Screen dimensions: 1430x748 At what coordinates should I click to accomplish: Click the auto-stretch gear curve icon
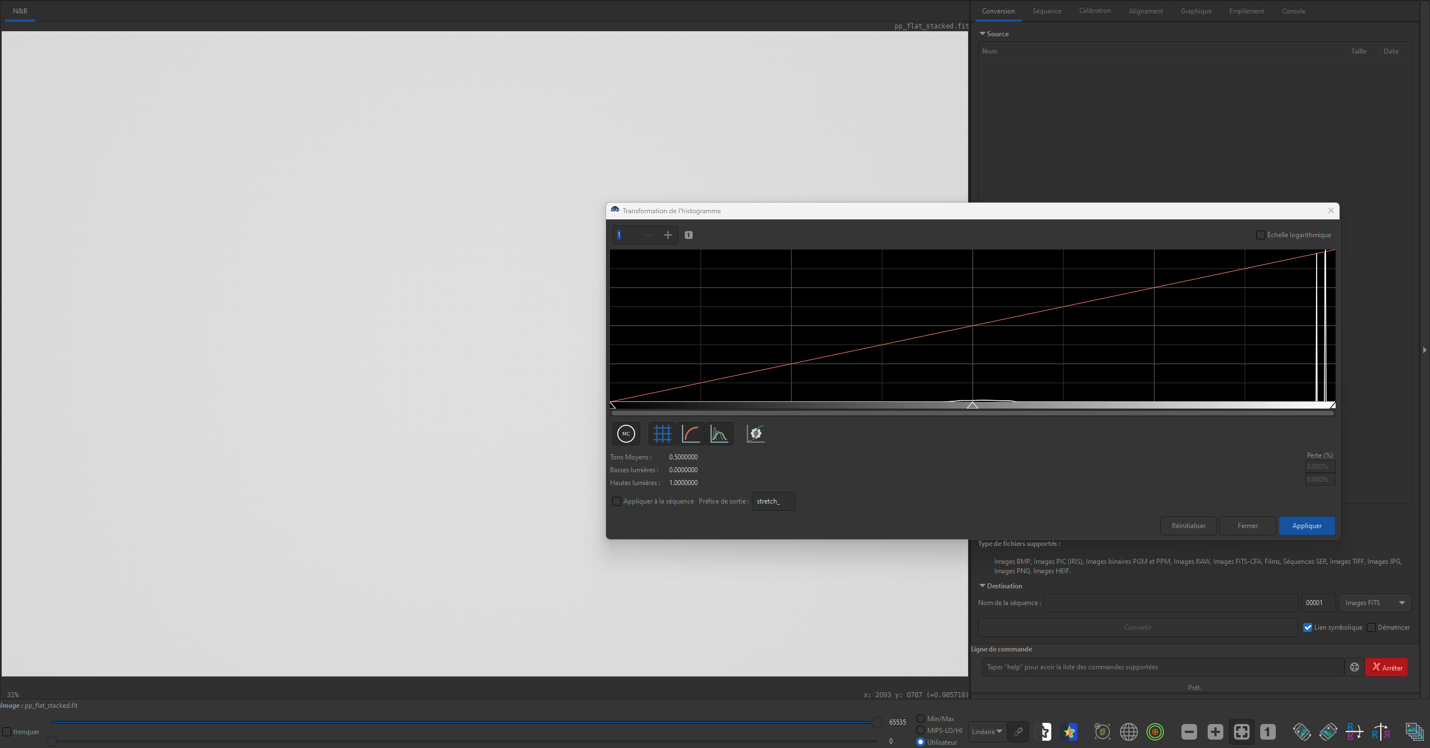[755, 434]
